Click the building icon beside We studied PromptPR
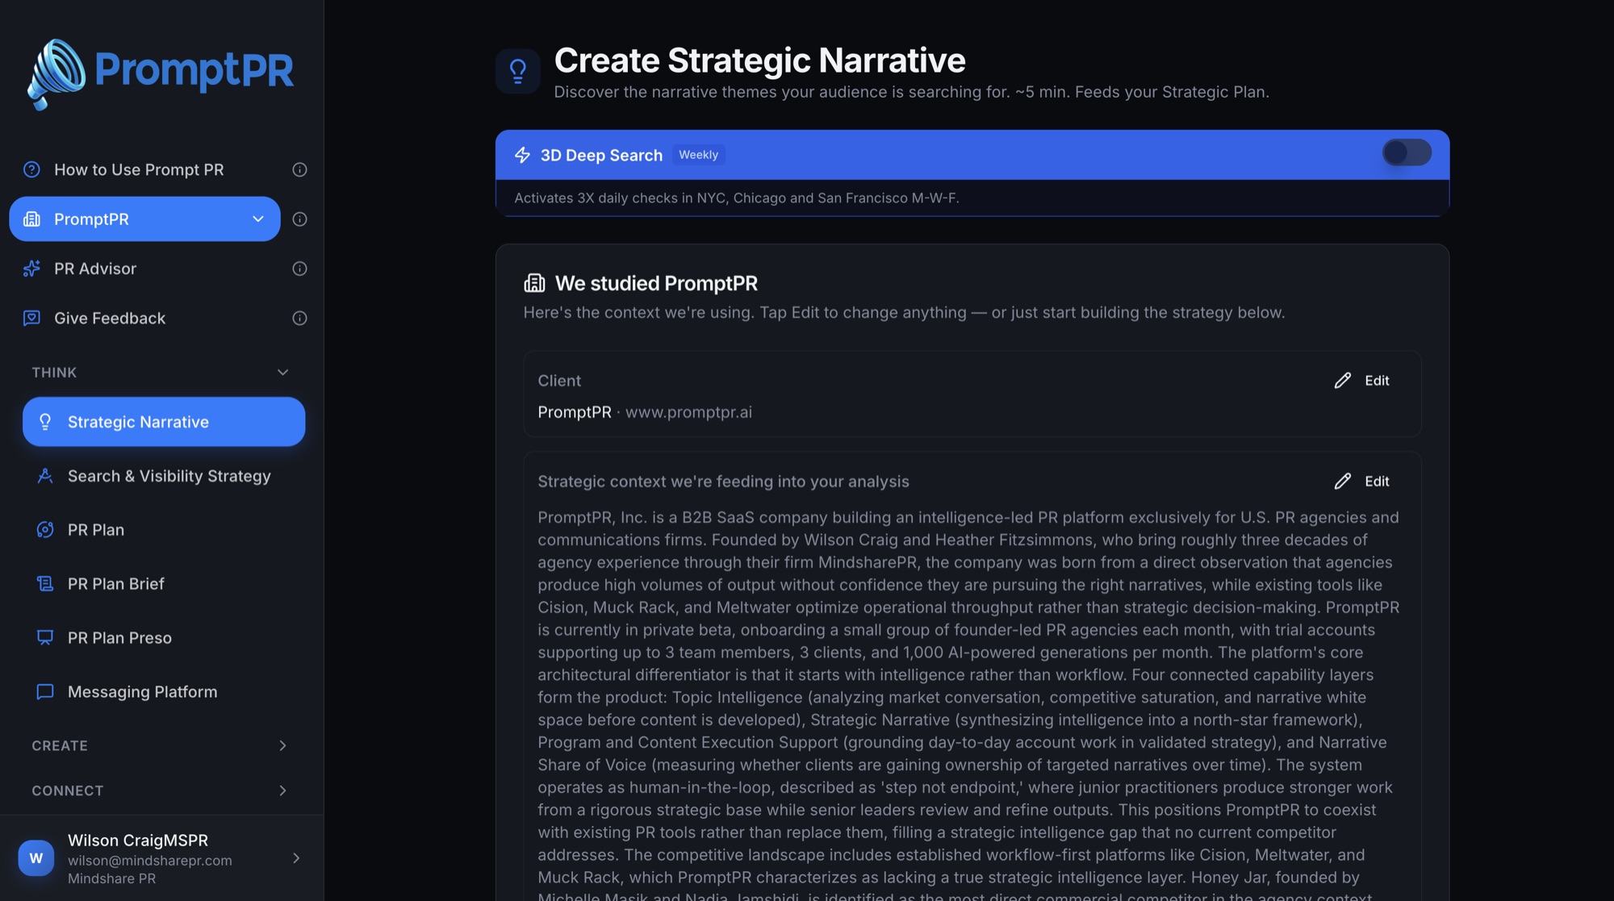This screenshot has width=1614, height=901. (534, 283)
